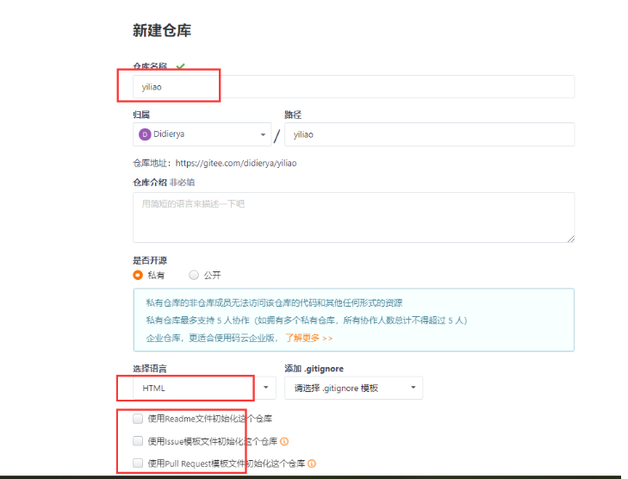
Task: Click the repository name field containing yiliao
Action: tap(354, 86)
